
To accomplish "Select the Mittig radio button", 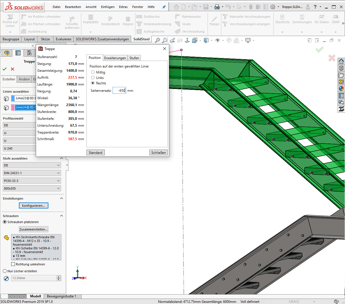I will point(93,72).
